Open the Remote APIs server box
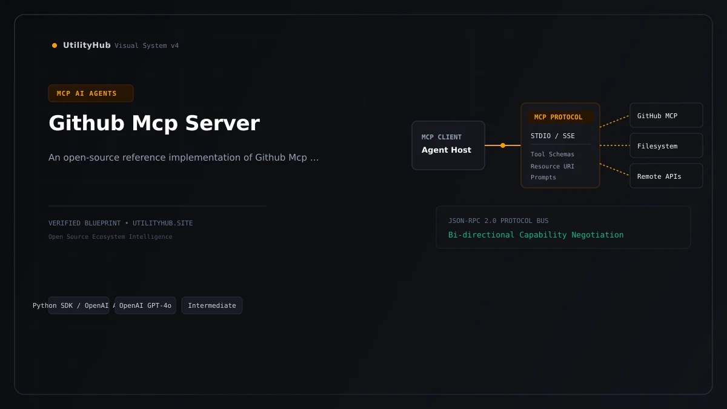The image size is (727, 409). pos(666,176)
